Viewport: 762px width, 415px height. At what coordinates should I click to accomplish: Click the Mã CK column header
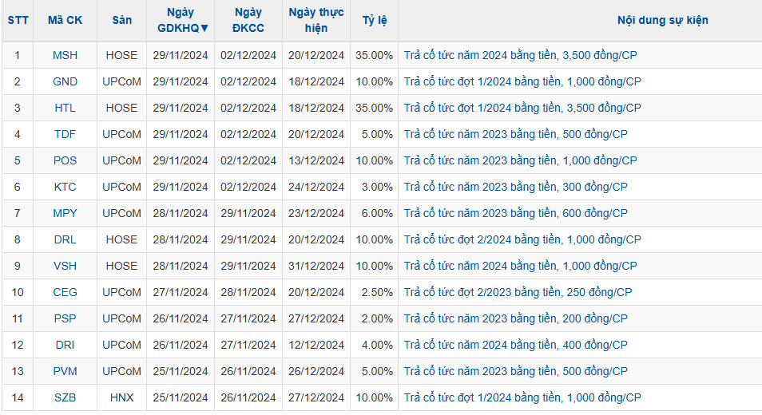click(x=65, y=21)
